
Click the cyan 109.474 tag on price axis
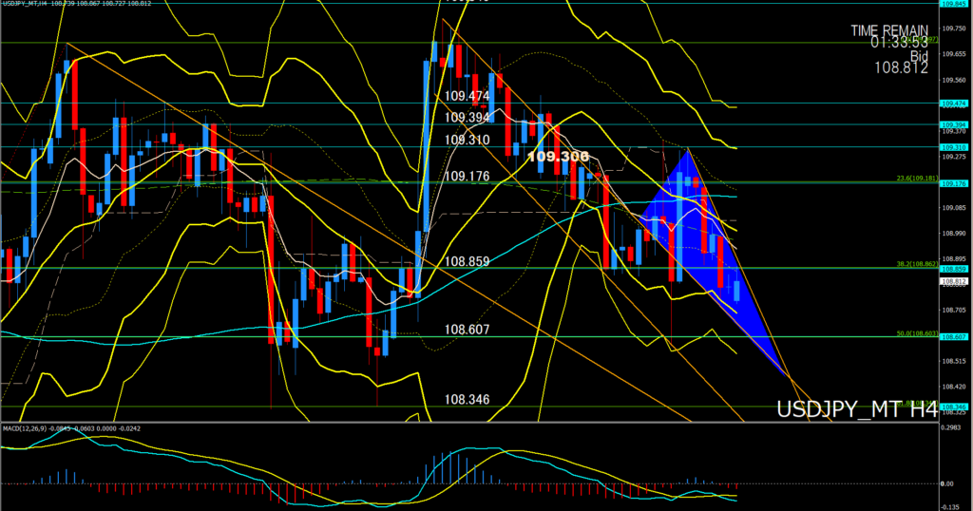click(954, 104)
